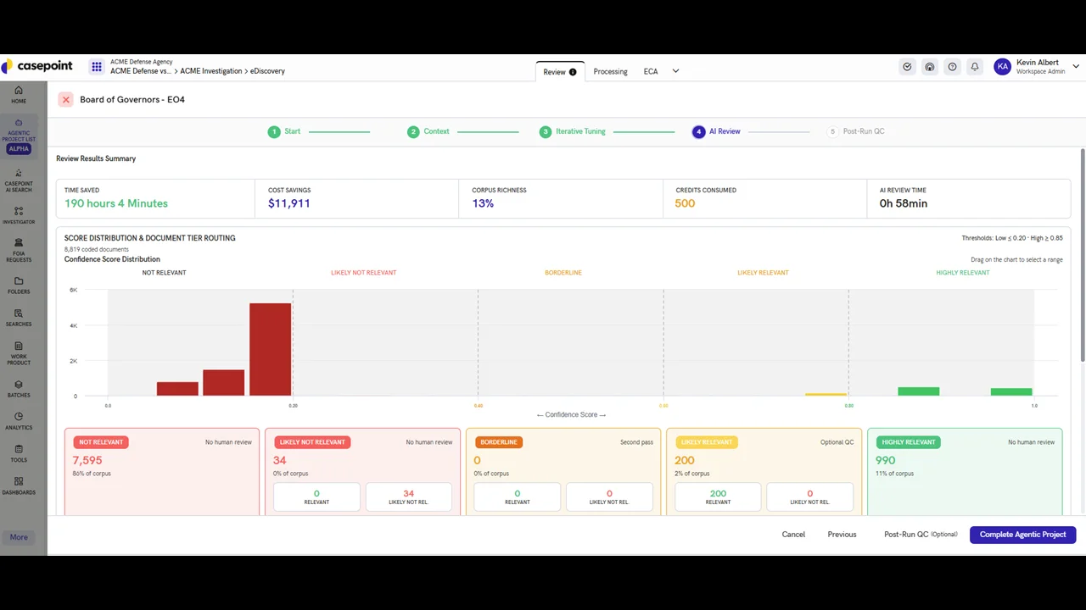Click the Post-Run QC (Optional) button
Viewport: 1086px width, 610px height.
point(921,535)
